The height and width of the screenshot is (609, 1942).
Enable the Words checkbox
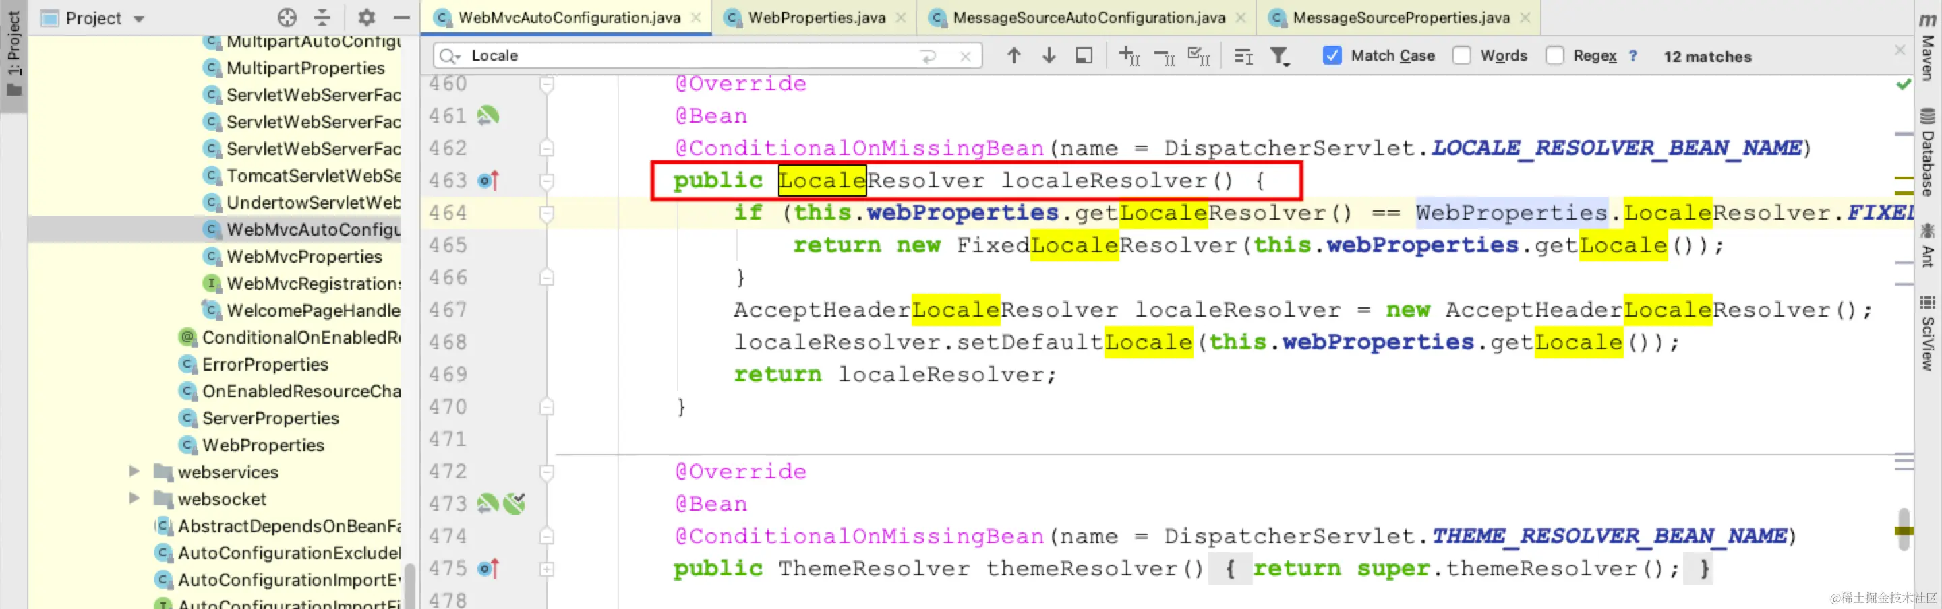tap(1462, 56)
